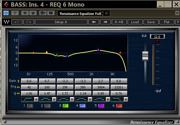180x125 pixels.
Task: Click band 6 low-pass filter shape icon
Action: 117,99
